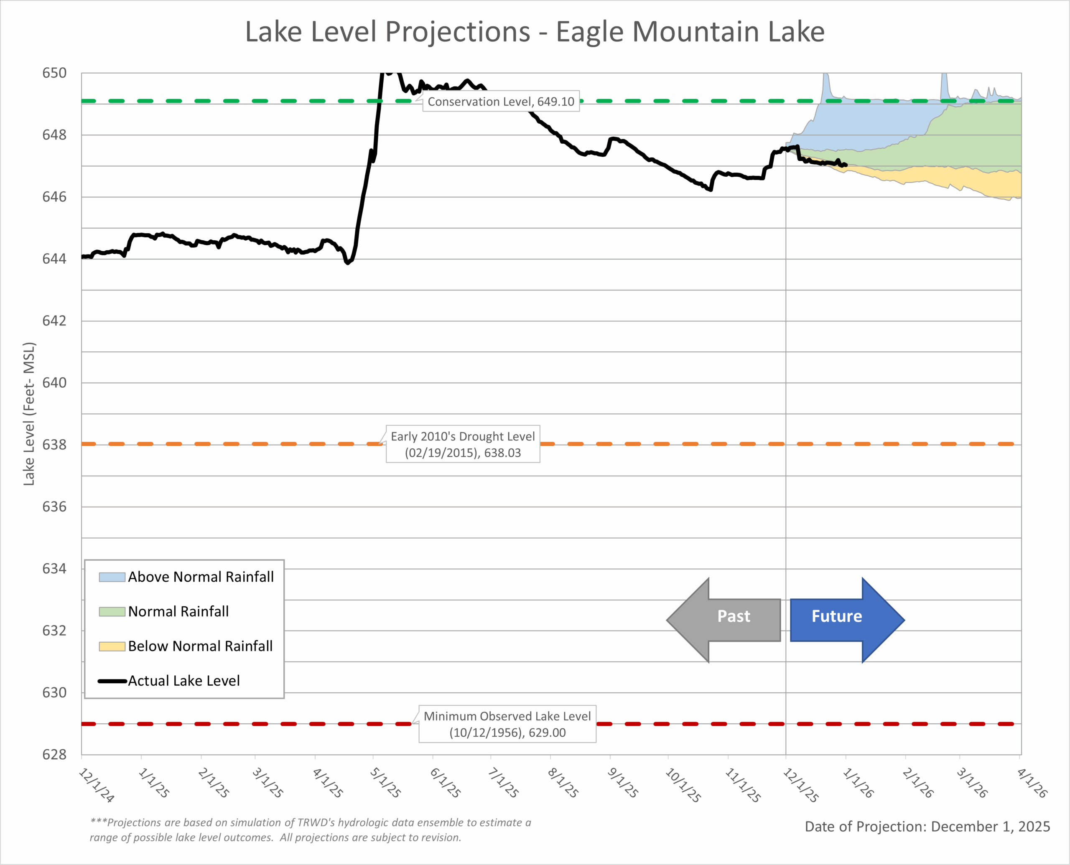Image resolution: width=1070 pixels, height=865 pixels.
Task: Click the Early 2010's Drought Level callout
Action: tap(463, 444)
